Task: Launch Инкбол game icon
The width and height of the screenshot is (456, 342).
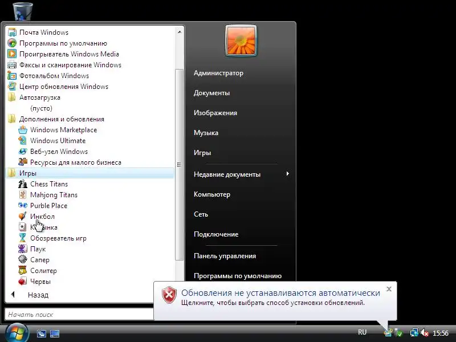Action: 23,217
